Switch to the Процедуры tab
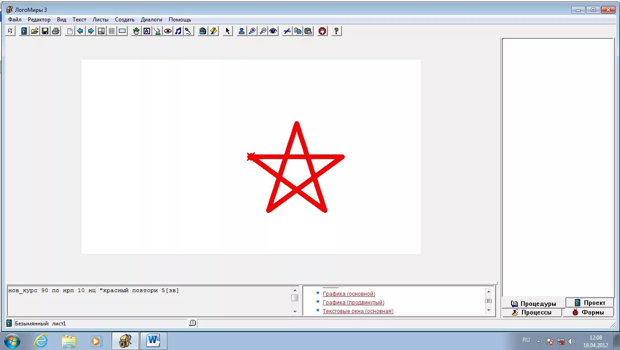This screenshot has height=350, width=620. 533,304
